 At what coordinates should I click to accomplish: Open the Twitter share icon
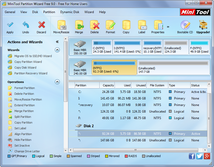tap(199, 156)
